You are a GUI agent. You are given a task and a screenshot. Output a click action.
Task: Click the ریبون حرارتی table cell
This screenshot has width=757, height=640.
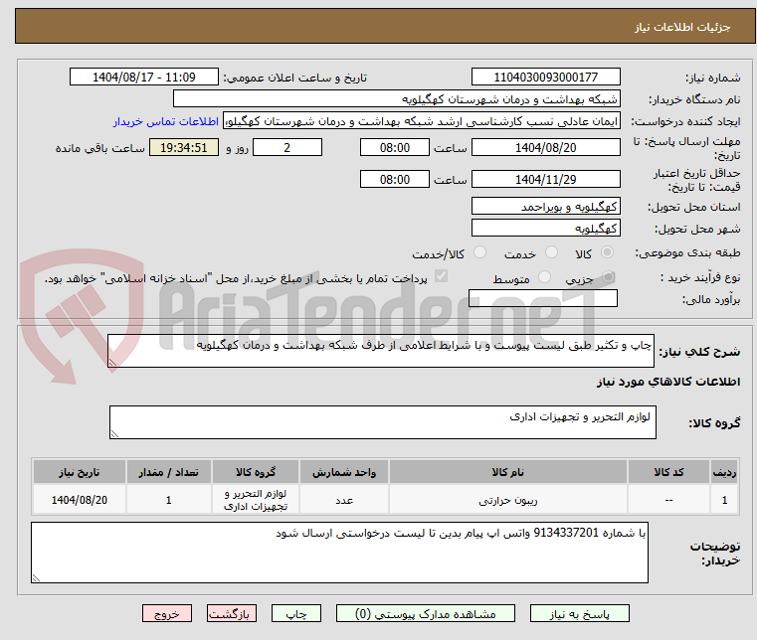508,500
